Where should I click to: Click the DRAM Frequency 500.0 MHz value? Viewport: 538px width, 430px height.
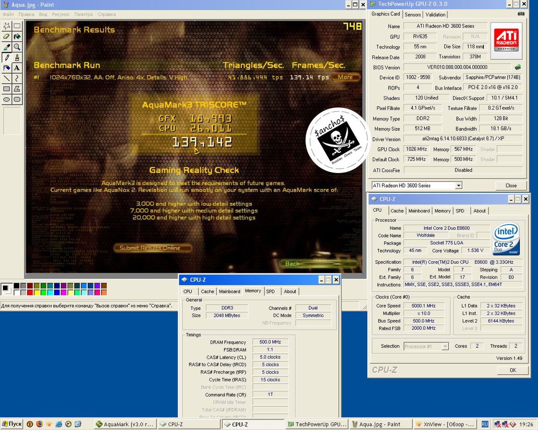(x=270, y=342)
